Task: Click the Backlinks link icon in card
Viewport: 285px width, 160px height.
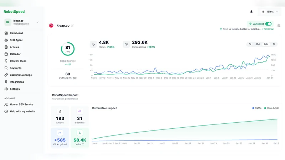Action: [80, 111]
